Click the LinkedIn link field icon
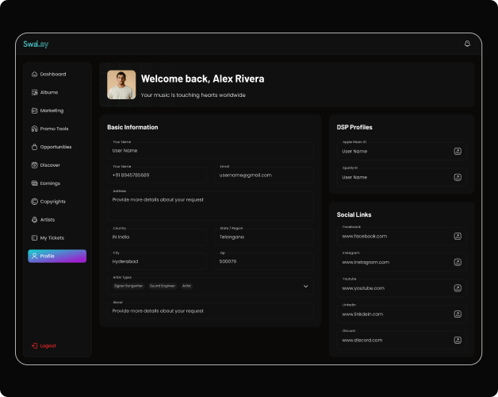The width and height of the screenshot is (498, 397). 458,314
